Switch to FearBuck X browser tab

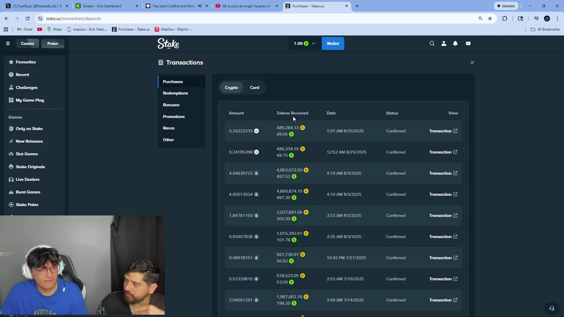(x=37, y=6)
